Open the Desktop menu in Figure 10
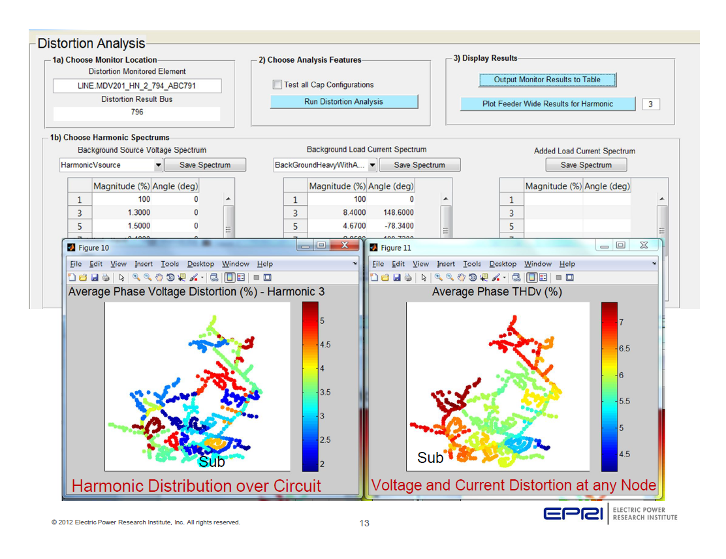 (x=200, y=264)
